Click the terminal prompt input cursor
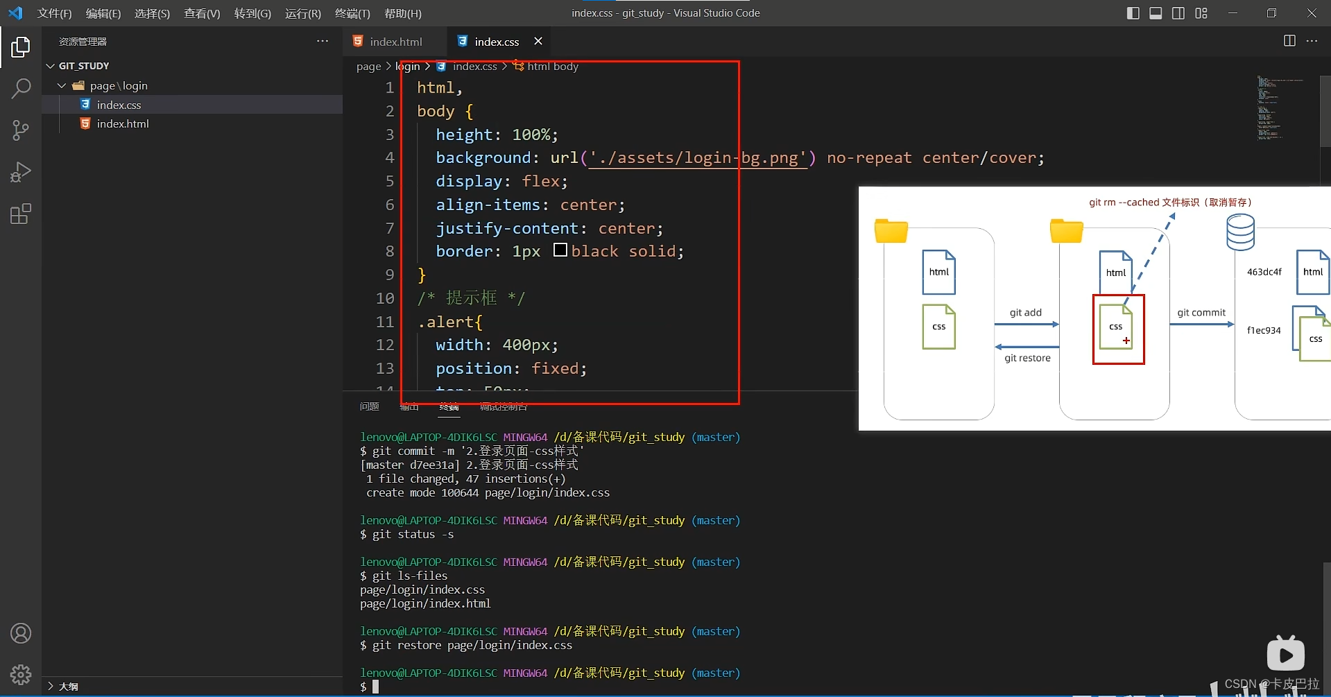Image resolution: width=1331 pixels, height=697 pixels. 376,687
